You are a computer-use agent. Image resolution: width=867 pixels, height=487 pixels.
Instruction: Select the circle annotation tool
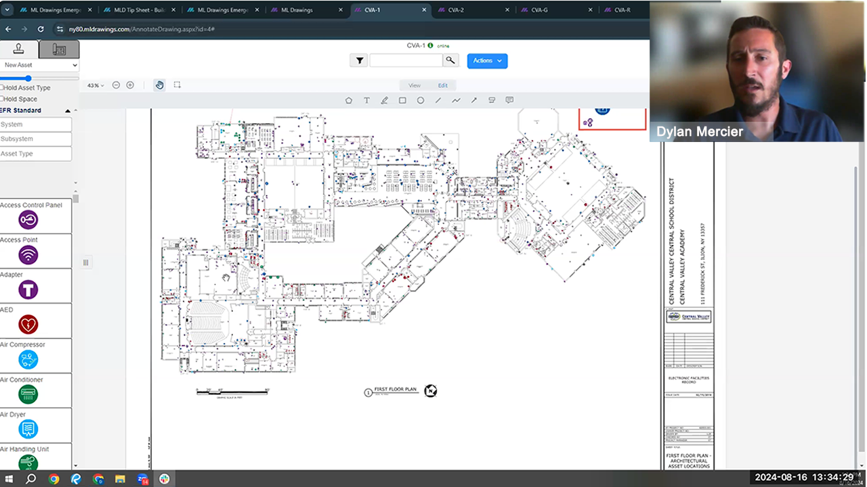[x=420, y=100]
